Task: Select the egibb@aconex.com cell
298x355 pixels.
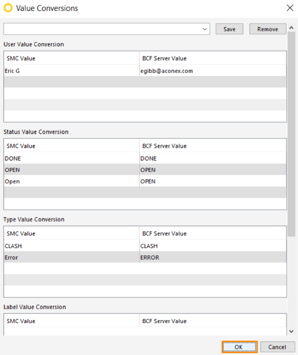Action: (213, 71)
